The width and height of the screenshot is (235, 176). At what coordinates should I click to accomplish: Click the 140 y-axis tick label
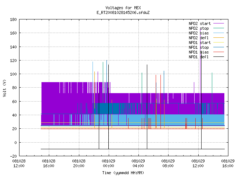(13, 47)
